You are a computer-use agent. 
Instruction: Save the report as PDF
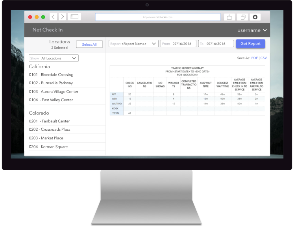coord(254,58)
